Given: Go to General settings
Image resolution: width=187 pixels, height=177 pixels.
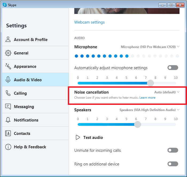Looking at the screenshot, I should coord(36,53).
